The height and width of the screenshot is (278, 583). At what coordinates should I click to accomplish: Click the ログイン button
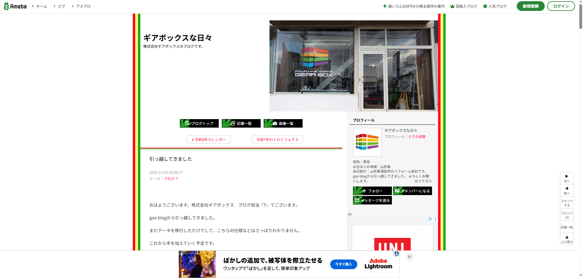click(x=561, y=6)
